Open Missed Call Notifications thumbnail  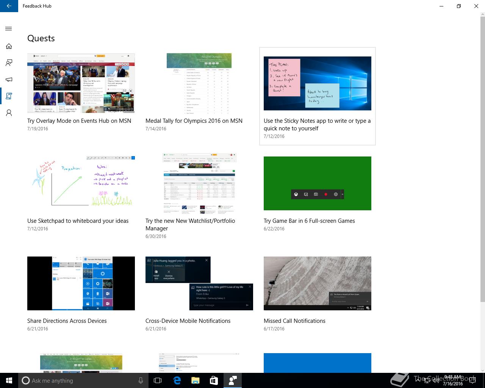click(318, 283)
